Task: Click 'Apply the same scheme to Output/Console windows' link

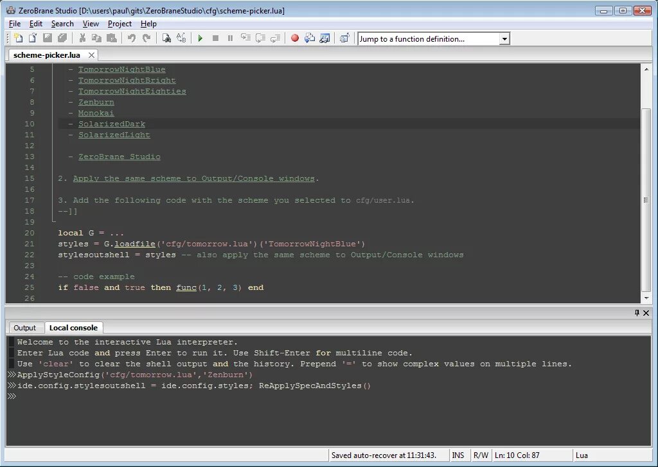Action: click(x=193, y=178)
